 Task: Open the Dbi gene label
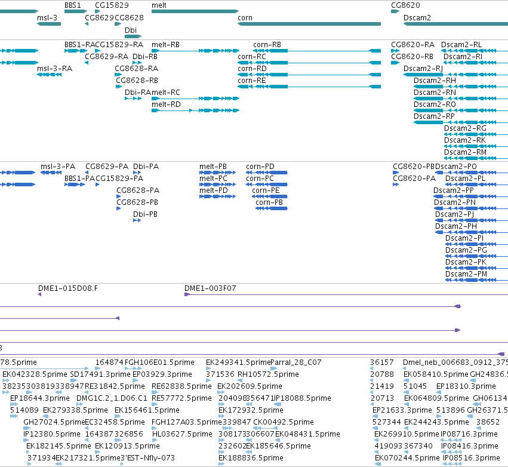pos(131,30)
